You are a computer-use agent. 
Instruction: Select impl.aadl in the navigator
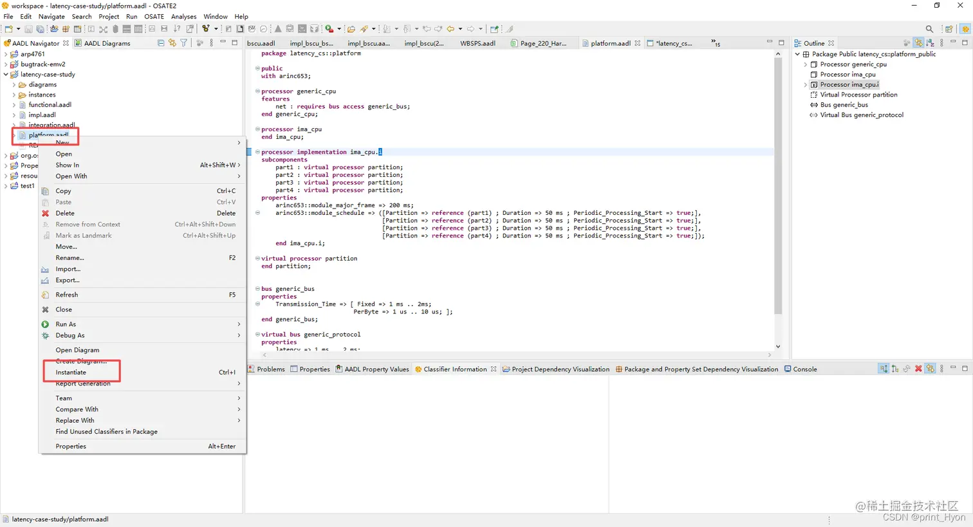(x=42, y=115)
